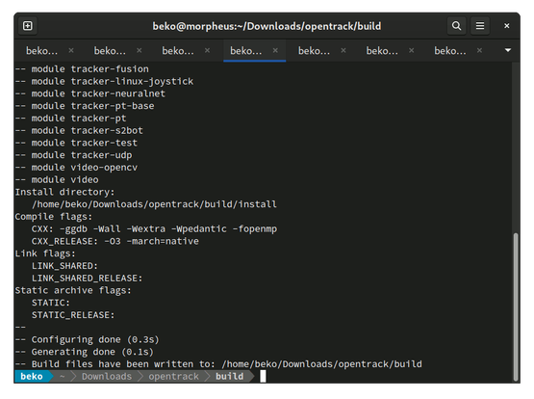Open the terminal search
534x399 pixels.
pos(456,26)
